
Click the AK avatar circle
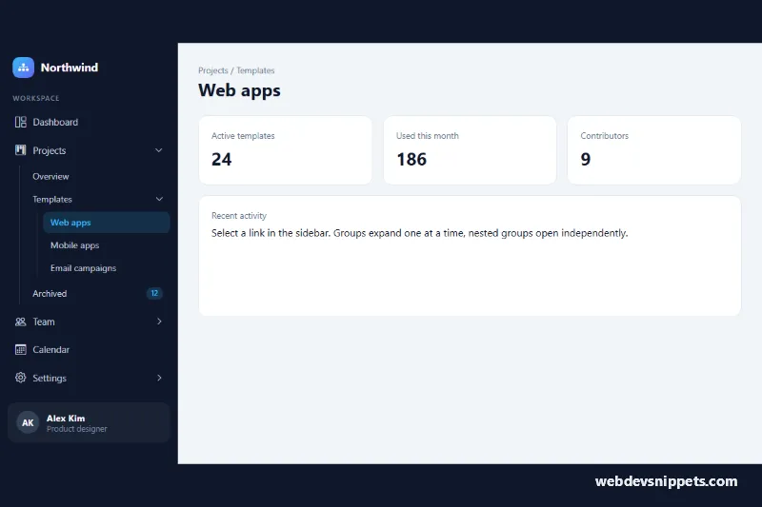pyautogui.click(x=28, y=422)
